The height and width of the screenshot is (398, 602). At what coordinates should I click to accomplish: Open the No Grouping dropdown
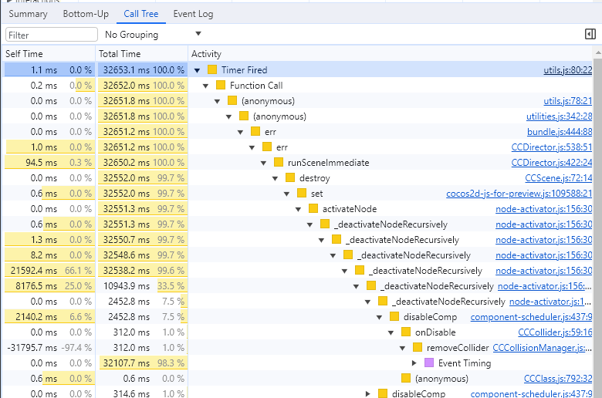[x=153, y=35]
